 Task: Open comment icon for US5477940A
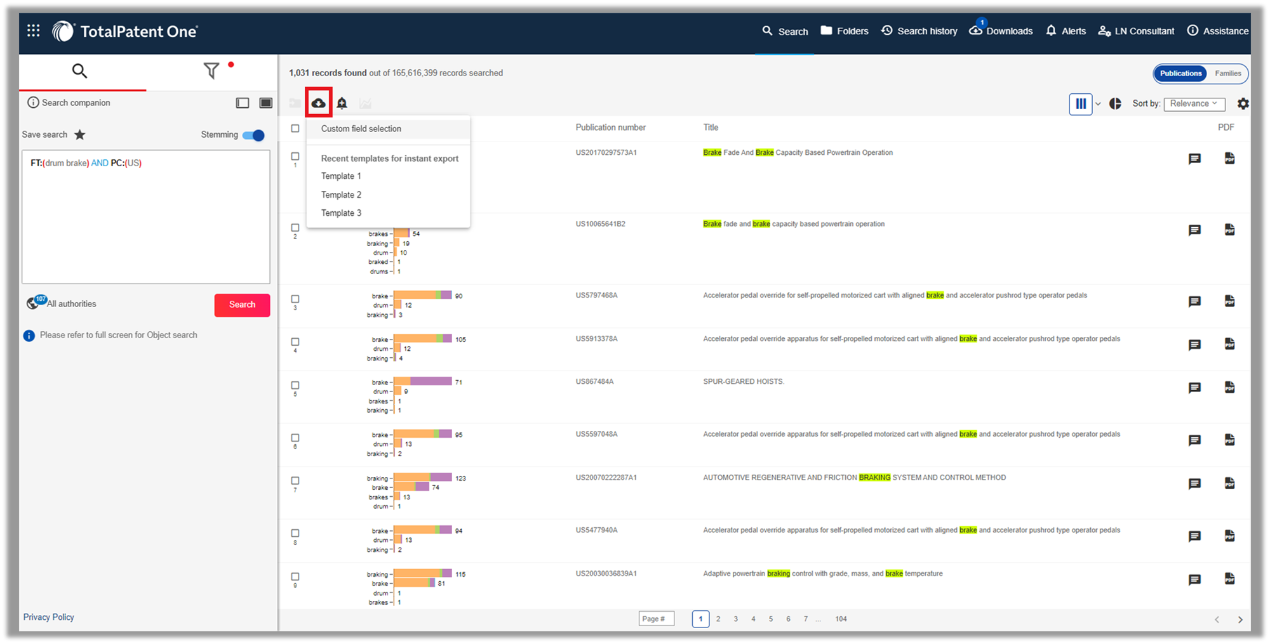pyautogui.click(x=1194, y=536)
